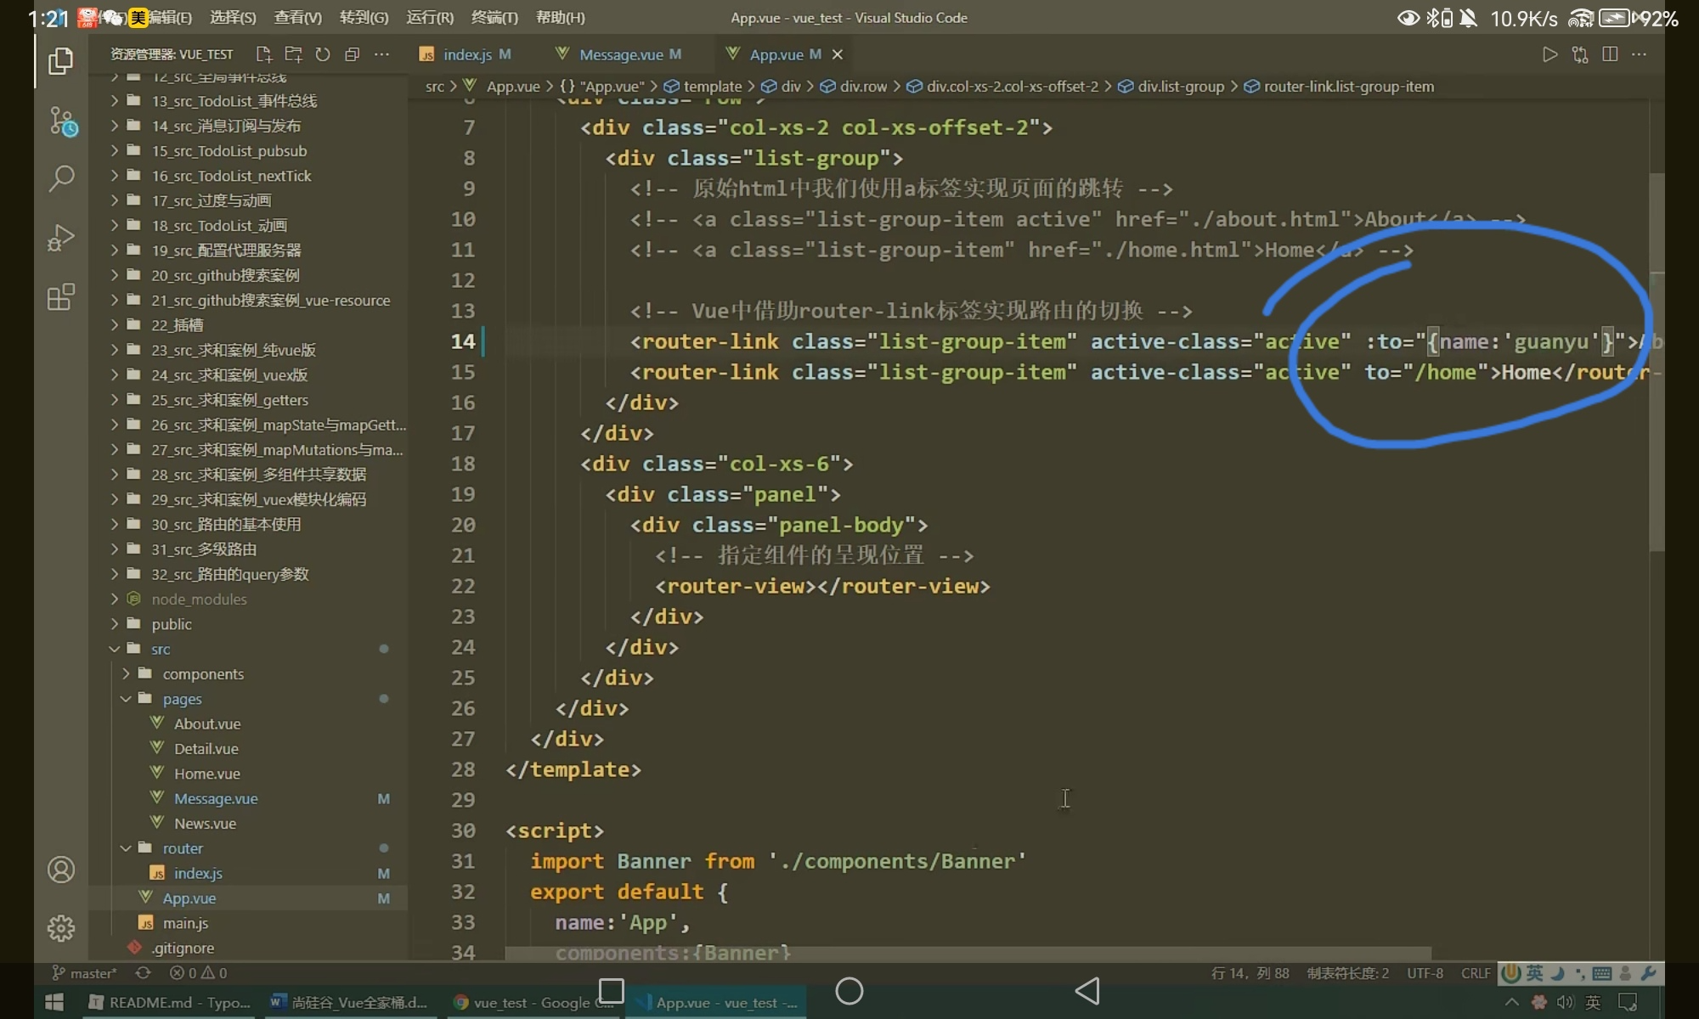Open Home.vue in the file tree
1699x1019 pixels.
206,774
